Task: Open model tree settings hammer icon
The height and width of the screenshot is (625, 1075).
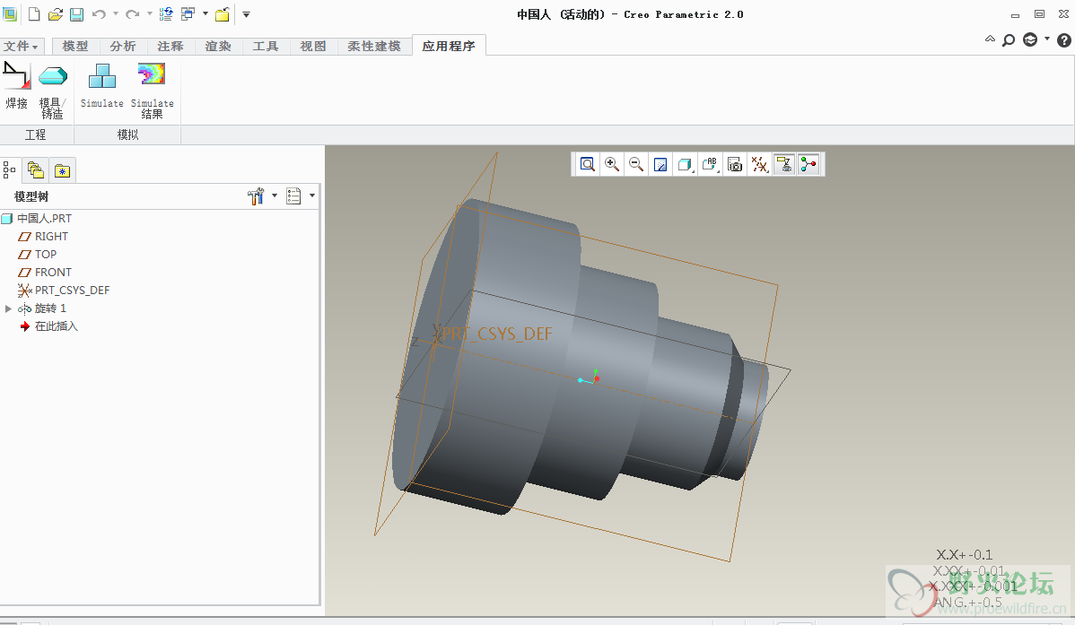Action: pos(256,196)
